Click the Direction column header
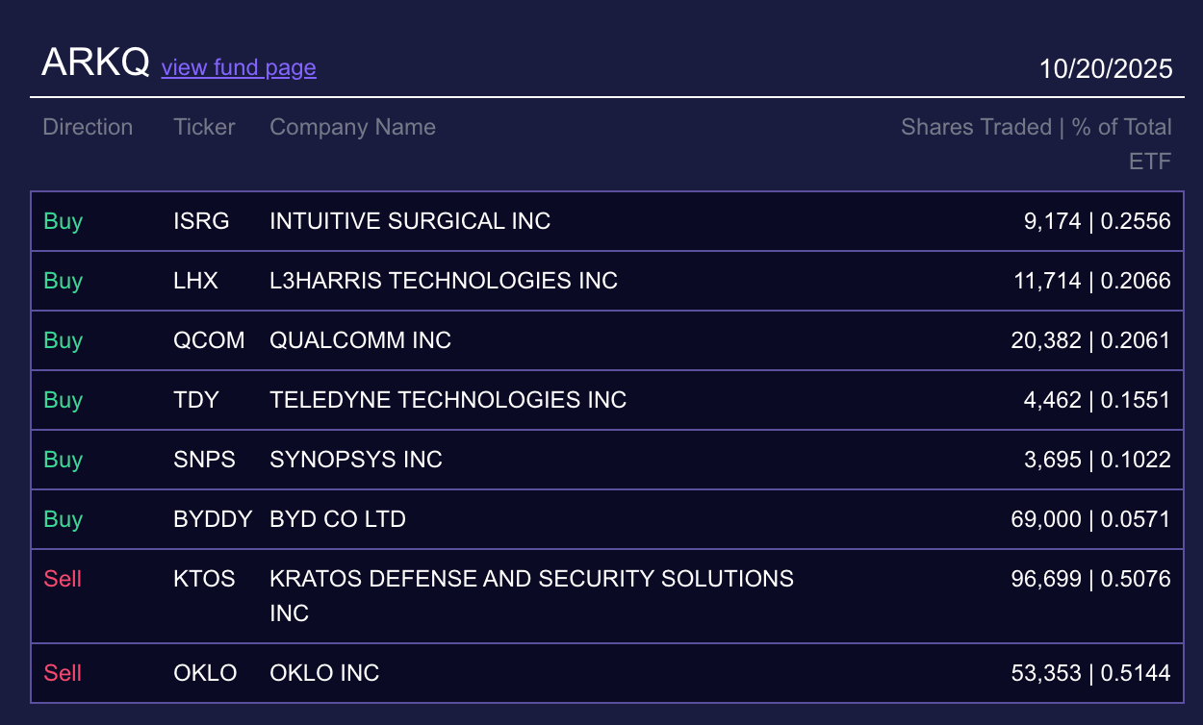The image size is (1203, 725). (88, 127)
